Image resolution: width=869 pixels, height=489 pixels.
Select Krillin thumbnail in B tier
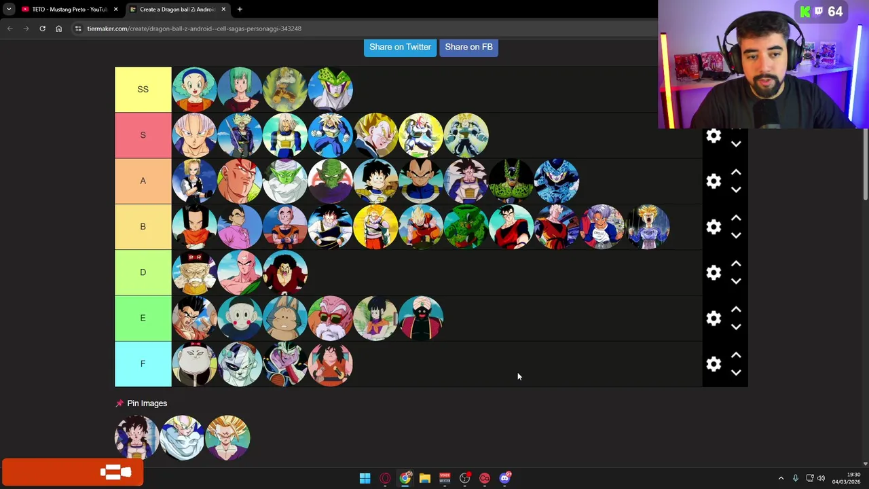coord(285,227)
